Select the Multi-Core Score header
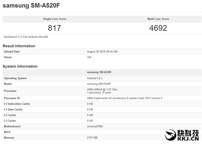Screen dimensions: 202x144 pyautogui.click(x=158, y=19)
